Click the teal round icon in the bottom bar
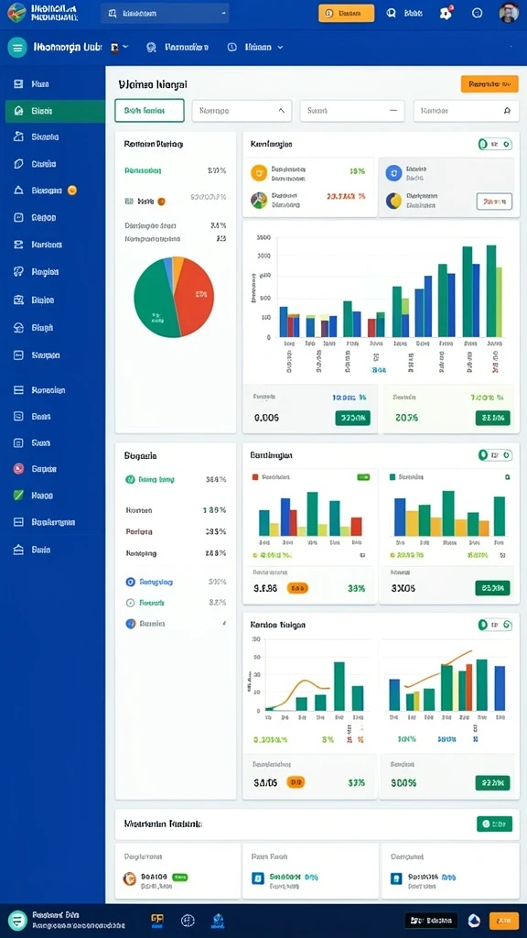 coord(18,920)
